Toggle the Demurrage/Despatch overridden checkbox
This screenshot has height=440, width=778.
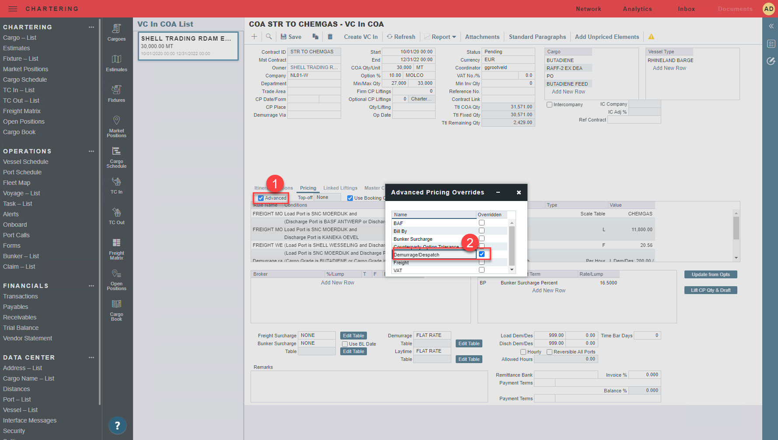481,254
